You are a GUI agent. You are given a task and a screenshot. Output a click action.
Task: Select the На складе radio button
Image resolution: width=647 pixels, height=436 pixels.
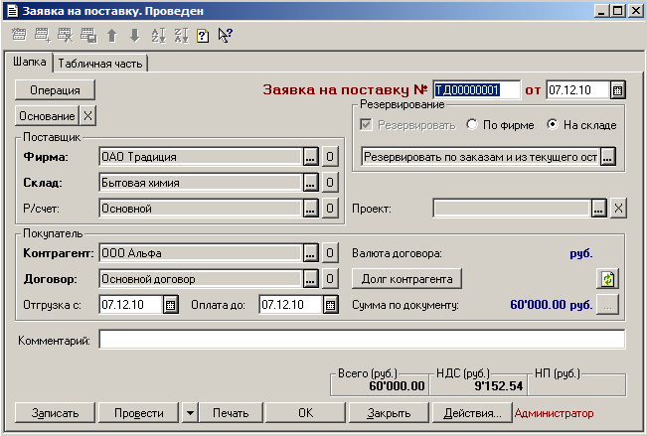pyautogui.click(x=554, y=125)
